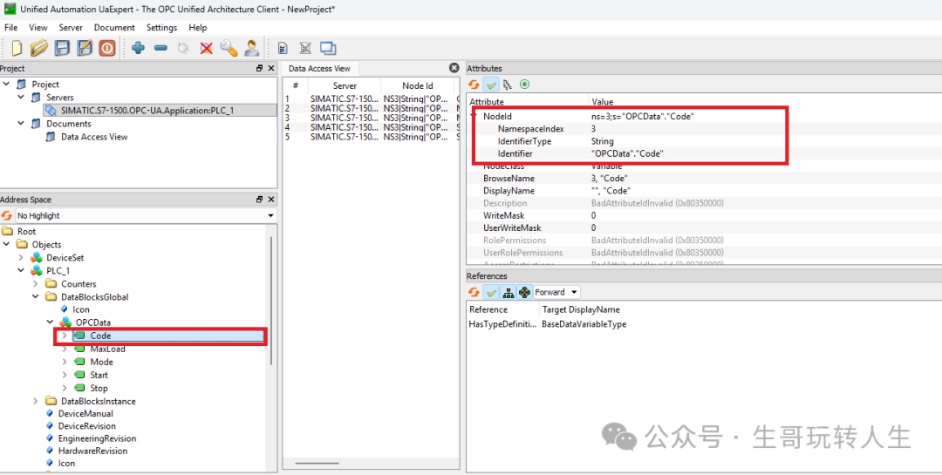Open the Server menu
This screenshot has width=942, height=475.
click(x=71, y=28)
